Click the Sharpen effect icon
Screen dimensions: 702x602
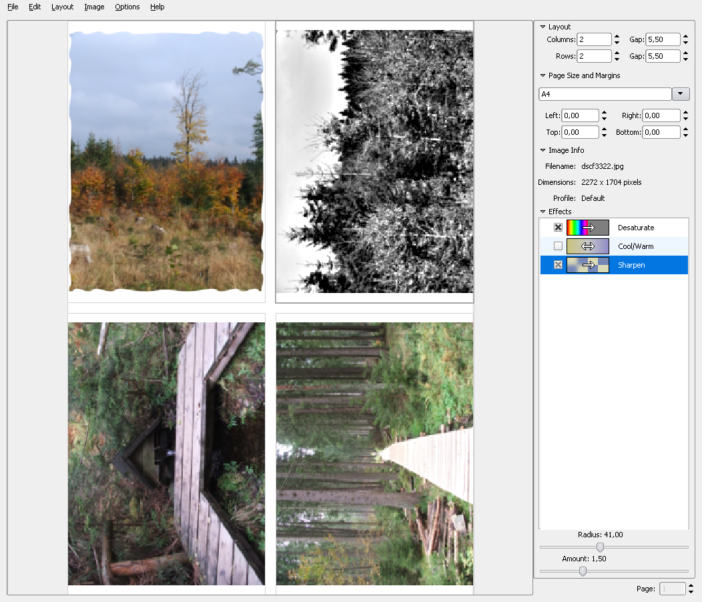pos(587,265)
